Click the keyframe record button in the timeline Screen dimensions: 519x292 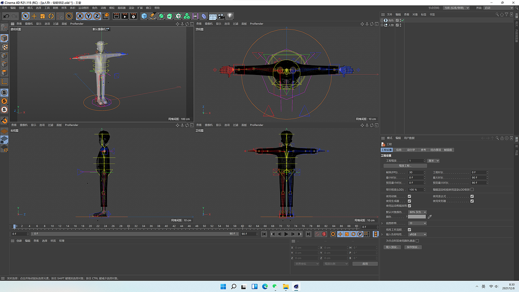click(x=324, y=234)
